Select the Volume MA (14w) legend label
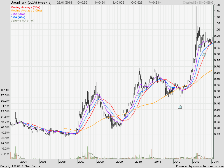 23,20
